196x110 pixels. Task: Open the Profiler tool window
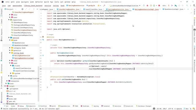[43, 106]
